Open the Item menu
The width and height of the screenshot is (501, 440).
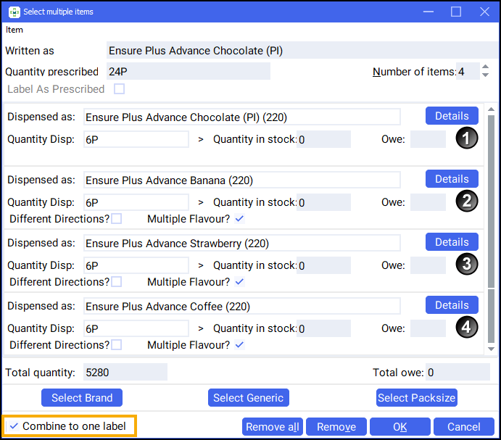15,30
